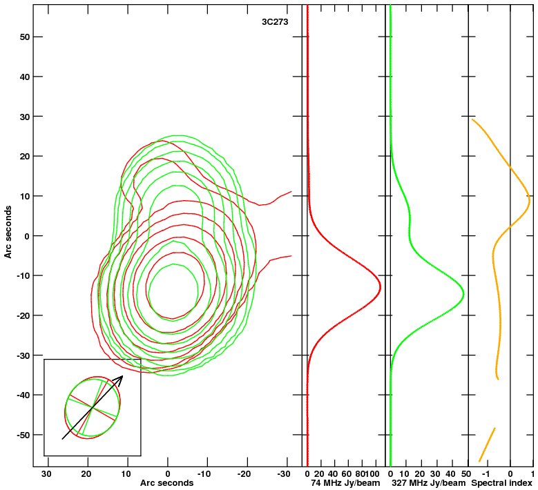Click the y-axis tick label -40
Screen dimensions: 538x490
pos(23,395)
